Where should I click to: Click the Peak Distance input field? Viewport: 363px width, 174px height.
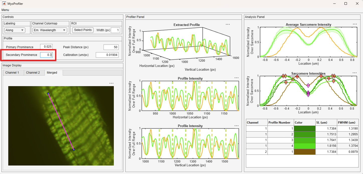pyautogui.click(x=111, y=47)
